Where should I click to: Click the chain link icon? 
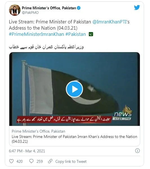click(x=50, y=161)
